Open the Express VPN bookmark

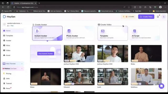7,11
